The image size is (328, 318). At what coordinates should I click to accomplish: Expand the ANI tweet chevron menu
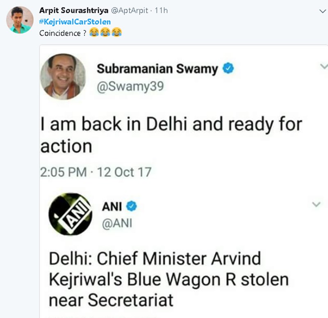[316, 204]
